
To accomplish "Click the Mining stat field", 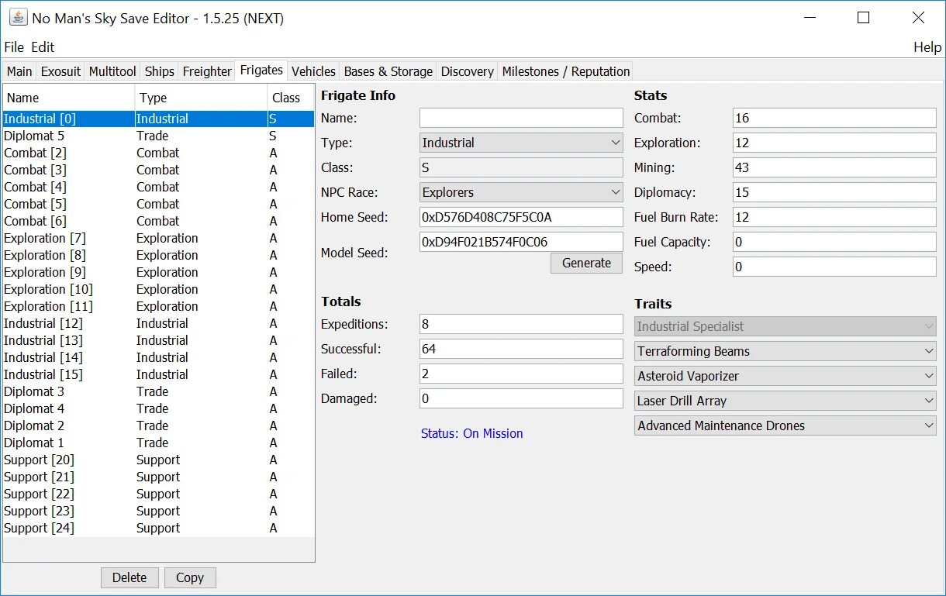I will (834, 167).
